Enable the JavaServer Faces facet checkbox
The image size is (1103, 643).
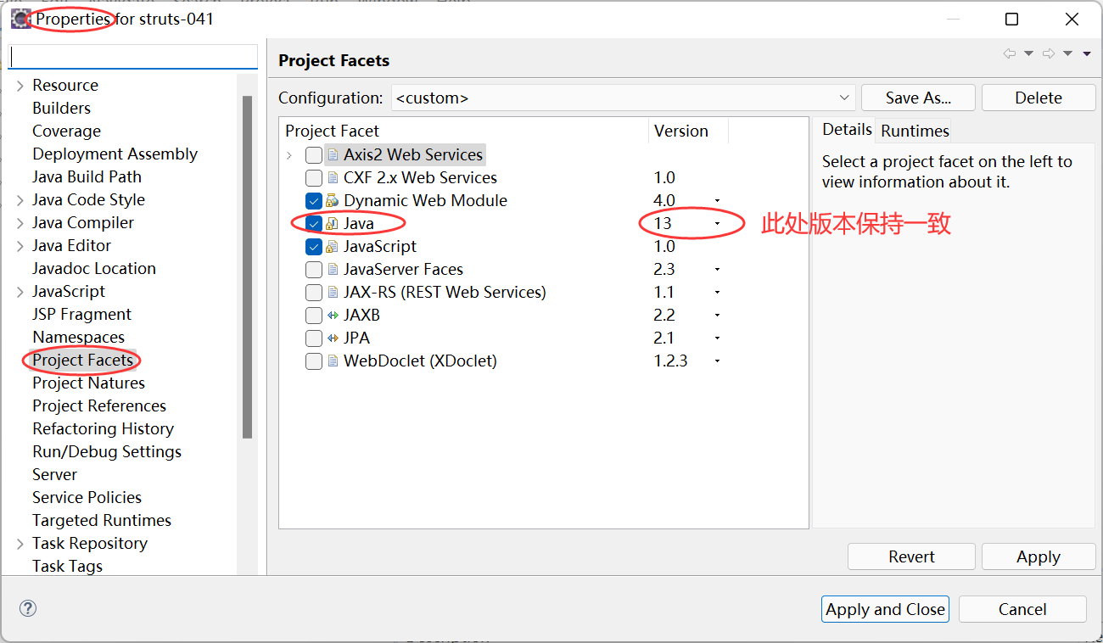(x=314, y=270)
